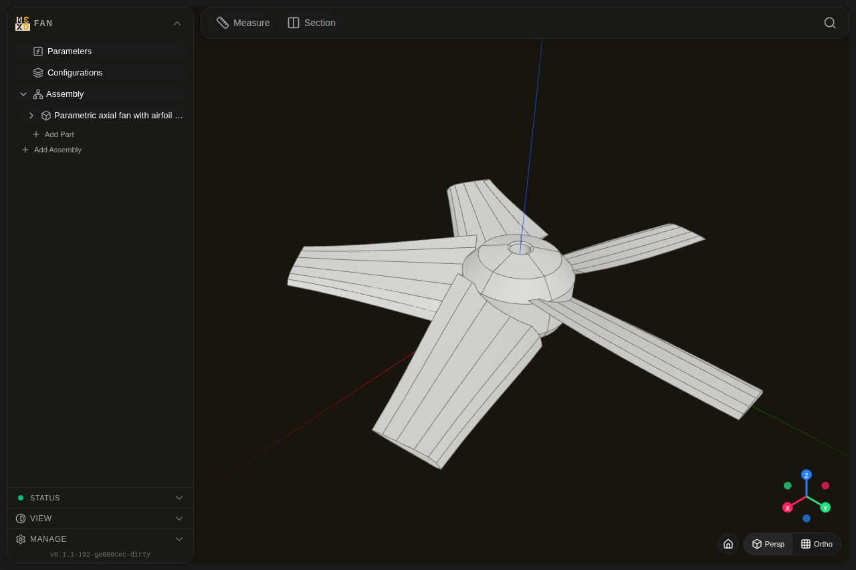
Task: Collapse the Assembly tree node chevron
Action: pos(23,94)
